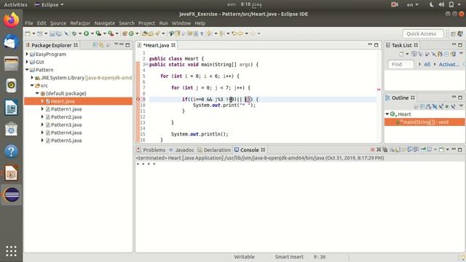
Task: Collapse the Pattern project node
Action: click(27, 70)
